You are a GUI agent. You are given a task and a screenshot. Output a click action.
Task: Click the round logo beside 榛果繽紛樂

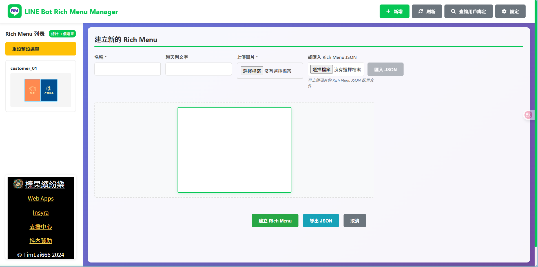click(x=18, y=184)
